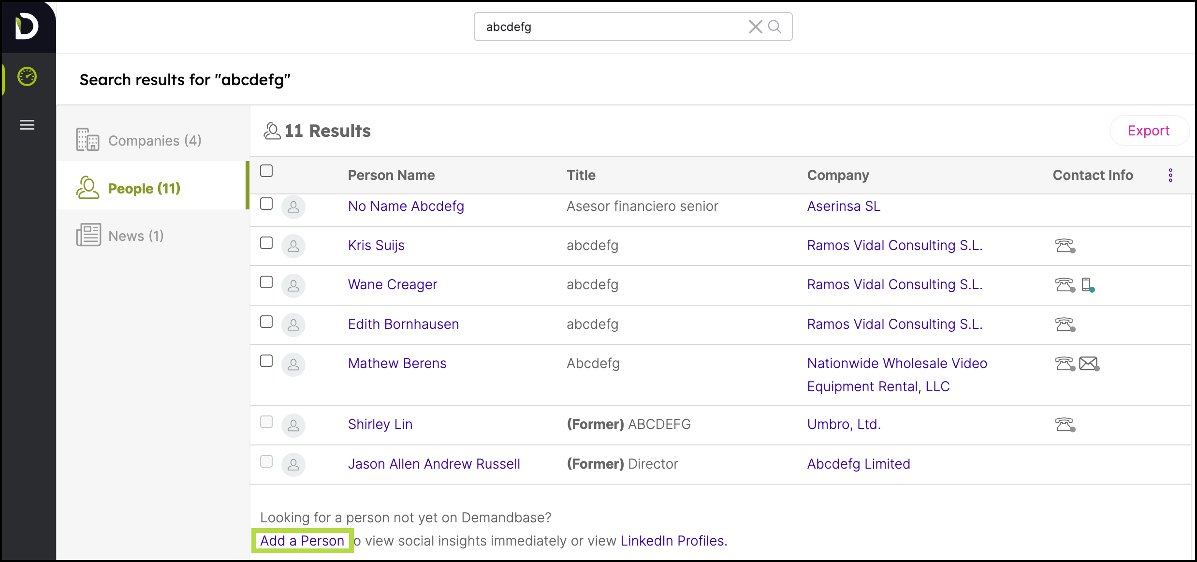Screen dimensions: 1197x562
Task: Open Abcdefg Limited company link
Action: coord(859,464)
